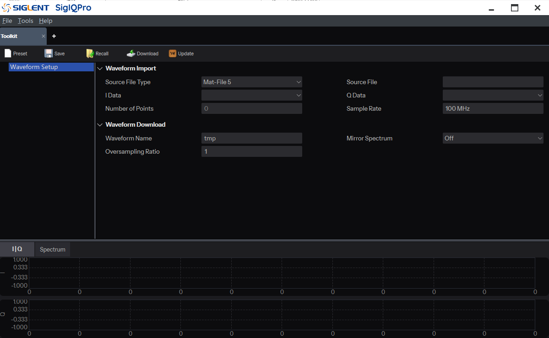
Task: Click the Recall folder icon
Action: [x=90, y=53]
